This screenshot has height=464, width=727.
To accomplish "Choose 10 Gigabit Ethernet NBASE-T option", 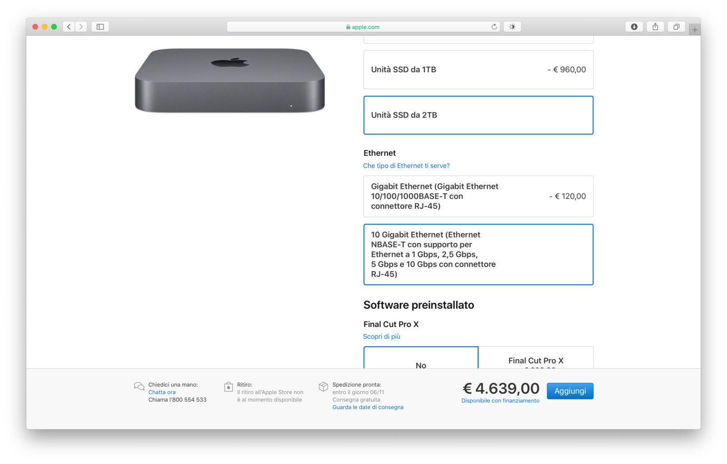I will point(478,254).
